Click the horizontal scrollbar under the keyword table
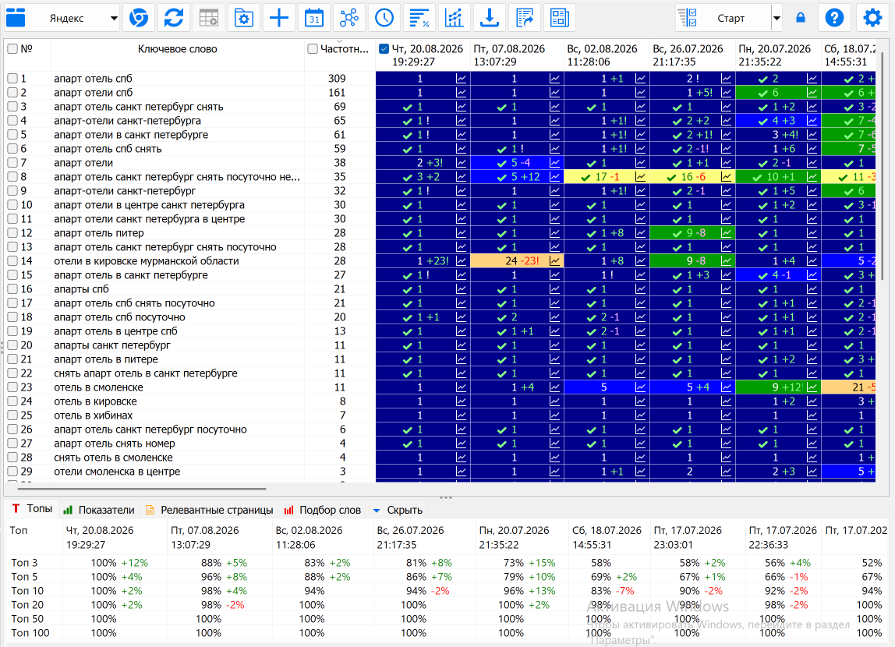The image size is (895, 647). [142, 489]
